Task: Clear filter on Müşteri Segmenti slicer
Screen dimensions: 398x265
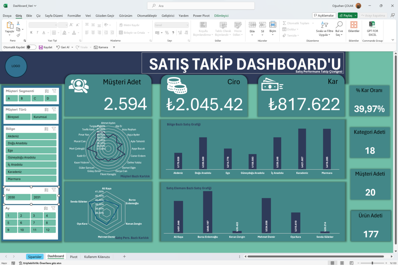Action: pos(54,91)
